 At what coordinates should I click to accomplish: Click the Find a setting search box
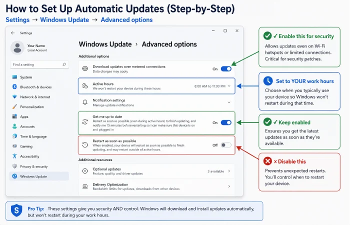click(x=39, y=64)
